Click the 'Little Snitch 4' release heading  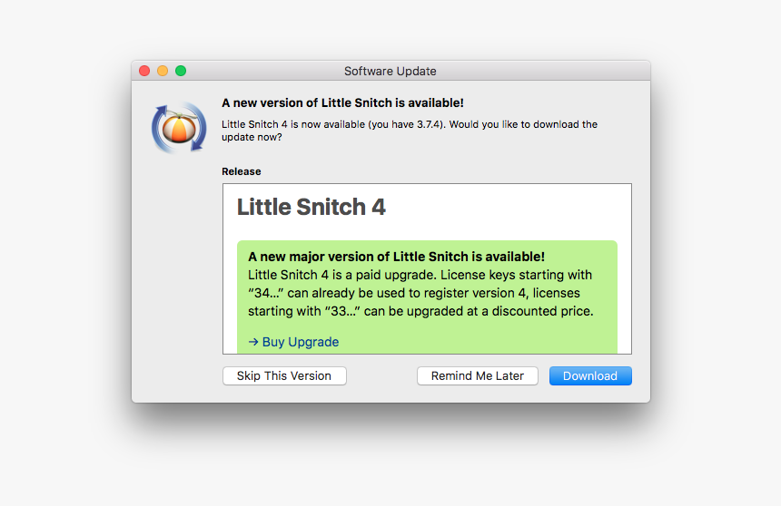pos(311,207)
